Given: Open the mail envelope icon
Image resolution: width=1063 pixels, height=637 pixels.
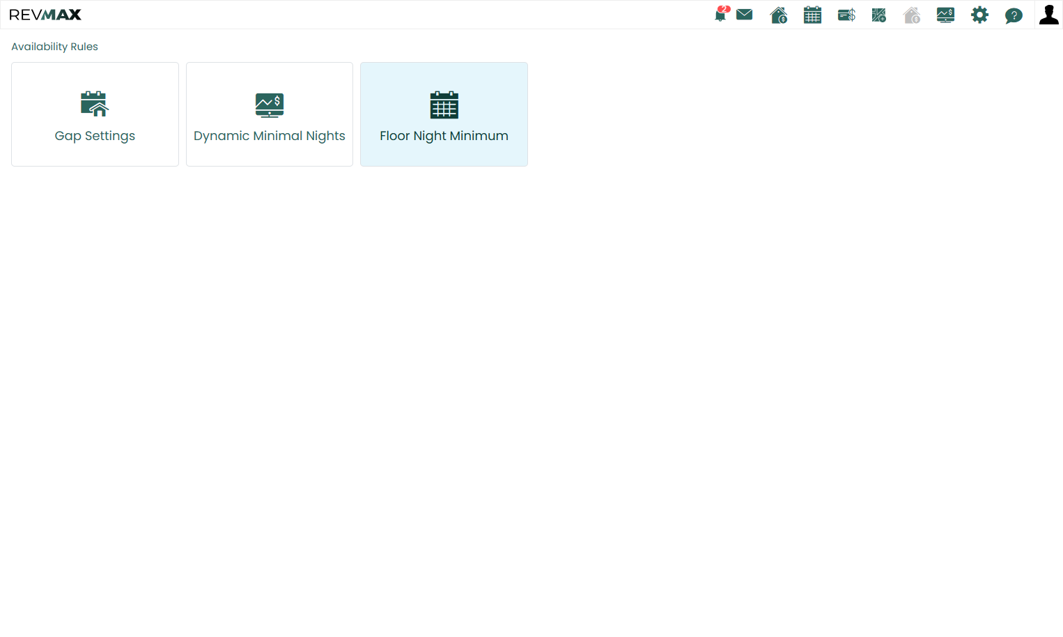Looking at the screenshot, I should (745, 15).
